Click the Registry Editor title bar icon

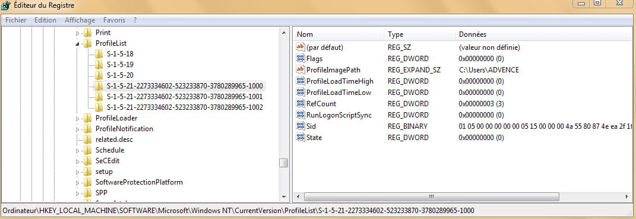[x=6, y=6]
